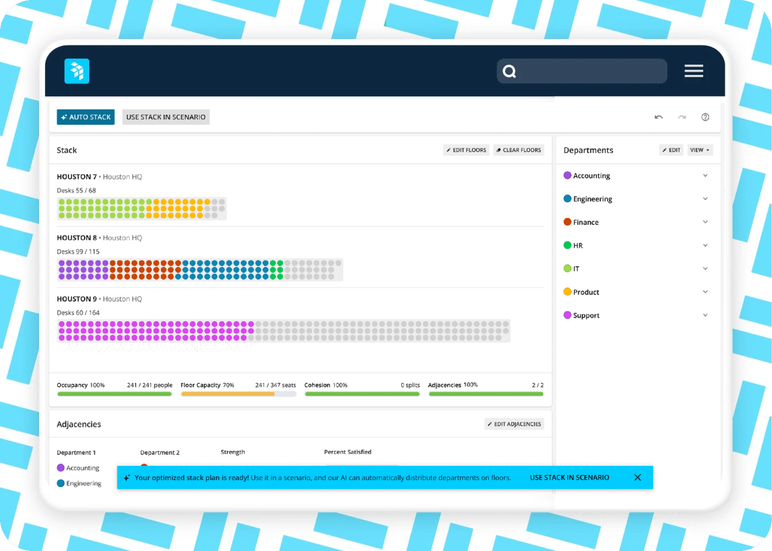Click the Finance color swatch dot
The width and height of the screenshot is (772, 551).
coord(567,222)
